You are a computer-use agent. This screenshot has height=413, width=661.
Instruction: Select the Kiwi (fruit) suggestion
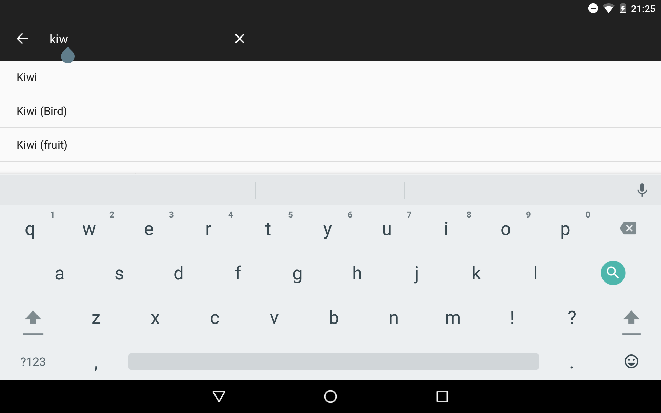(330, 145)
